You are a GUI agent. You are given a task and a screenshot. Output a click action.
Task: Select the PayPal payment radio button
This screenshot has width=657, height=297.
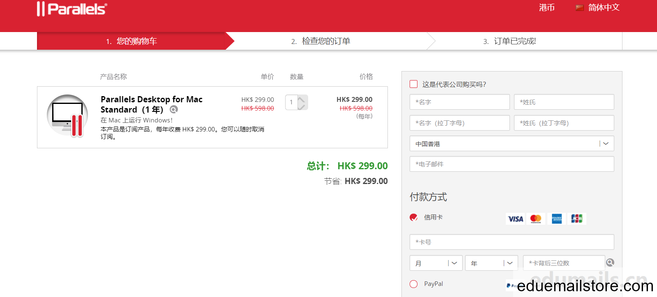(x=414, y=284)
